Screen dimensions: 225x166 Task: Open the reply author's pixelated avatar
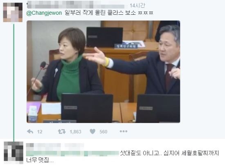point(13,152)
